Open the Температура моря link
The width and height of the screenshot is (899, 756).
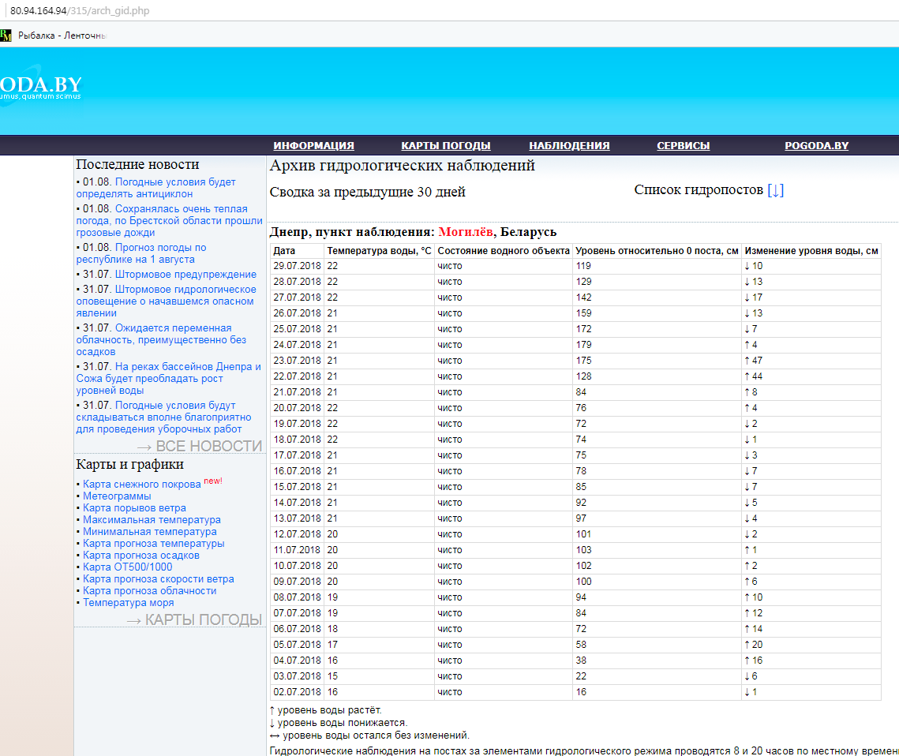(128, 603)
